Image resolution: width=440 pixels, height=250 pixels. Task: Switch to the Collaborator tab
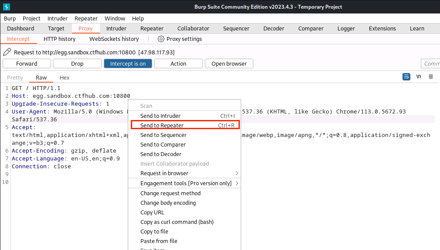(193, 29)
